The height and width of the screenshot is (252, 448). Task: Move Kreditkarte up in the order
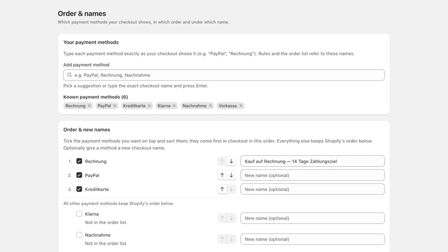tap(222, 189)
